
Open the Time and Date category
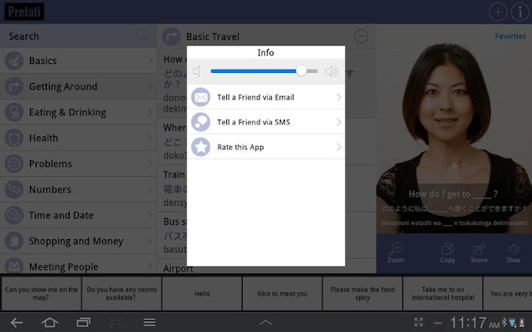(78, 215)
